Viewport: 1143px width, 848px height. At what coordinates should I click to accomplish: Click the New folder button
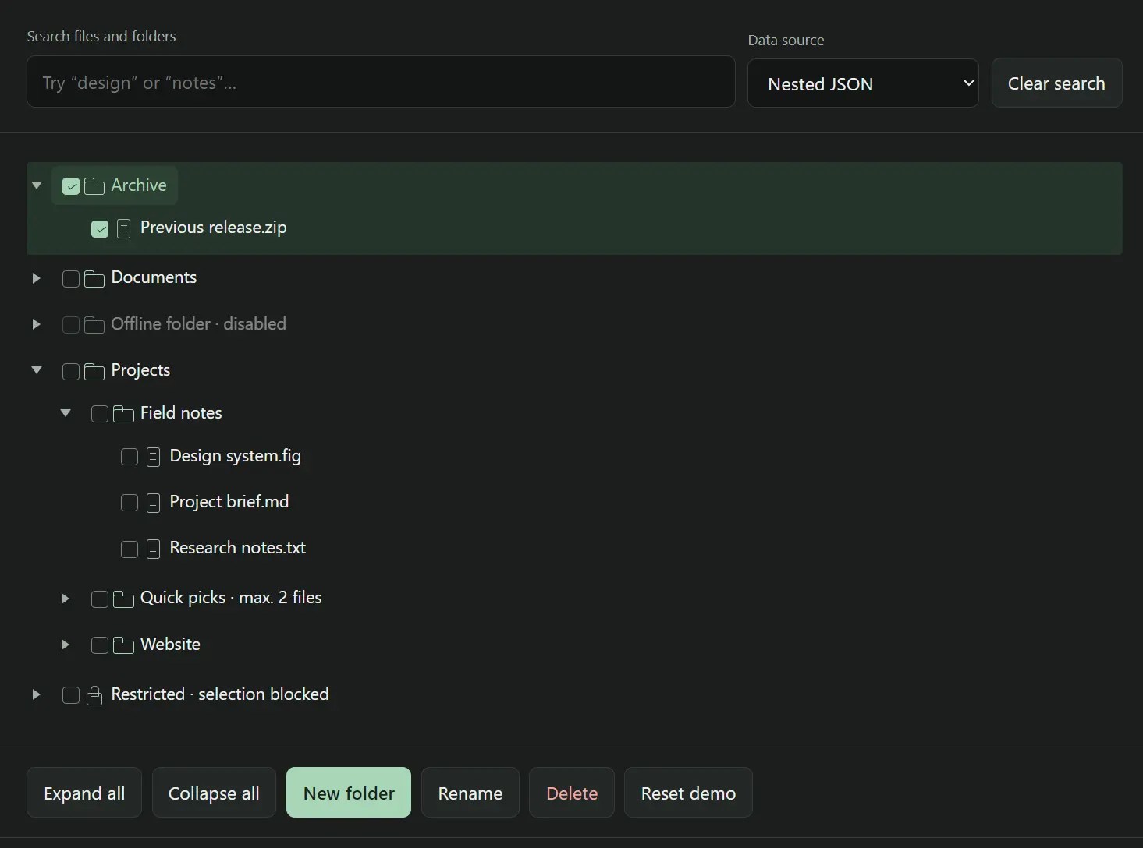click(349, 793)
